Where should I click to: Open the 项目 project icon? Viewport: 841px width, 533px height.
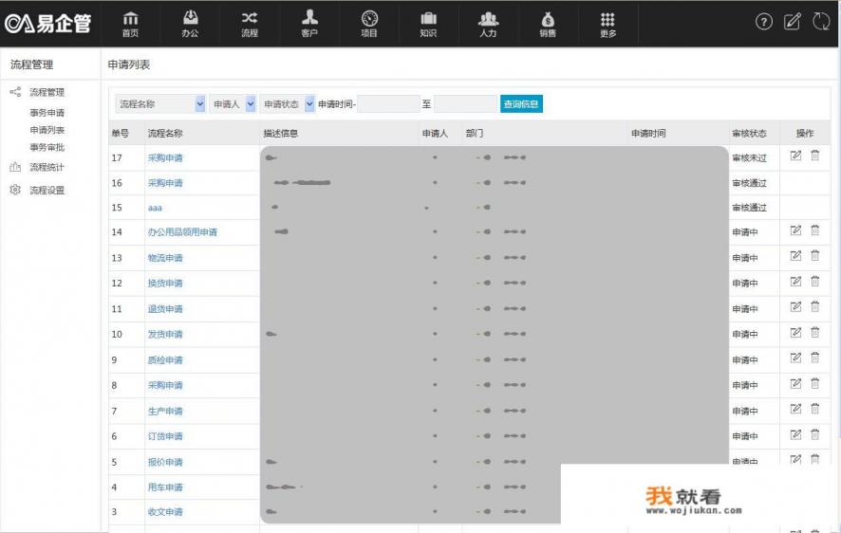tap(369, 24)
